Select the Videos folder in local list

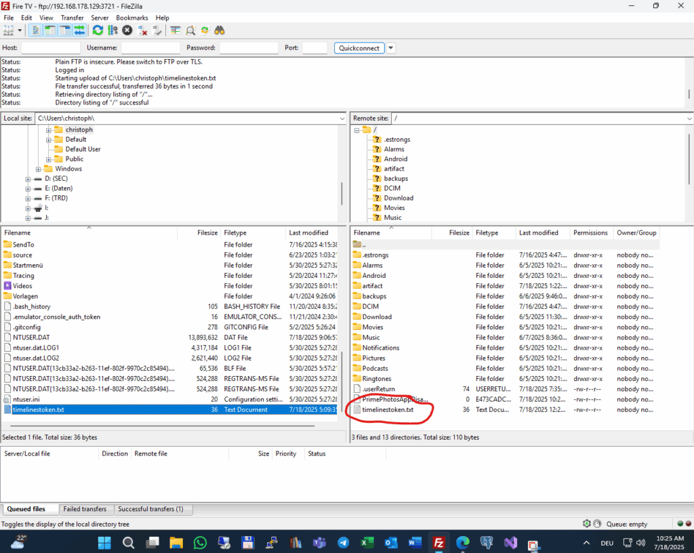170,286
